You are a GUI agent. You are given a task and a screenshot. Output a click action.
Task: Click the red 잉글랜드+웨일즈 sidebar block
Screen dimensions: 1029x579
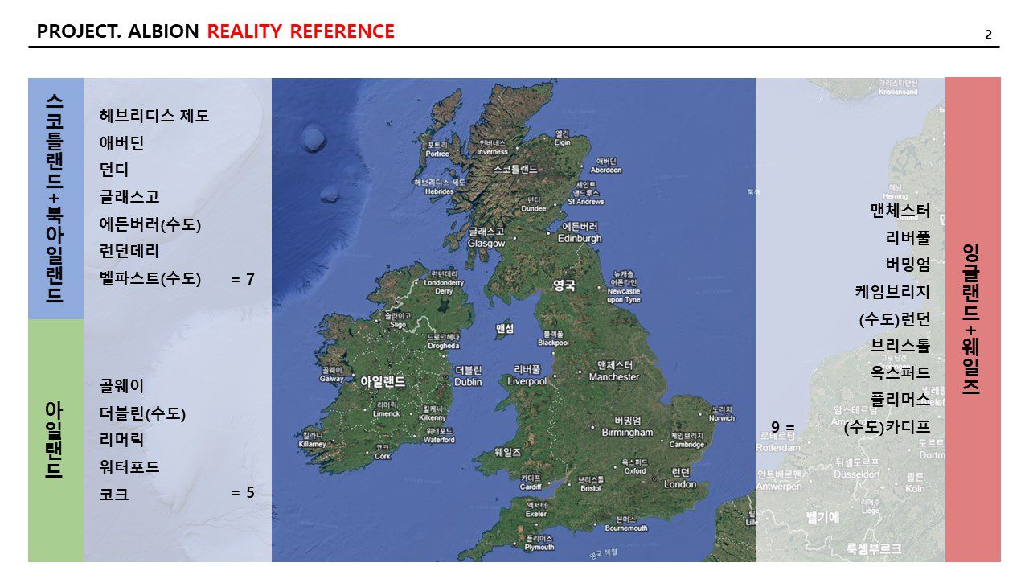[x=972, y=319]
